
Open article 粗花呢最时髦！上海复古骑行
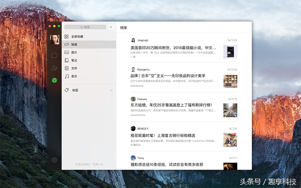[x=163, y=136]
